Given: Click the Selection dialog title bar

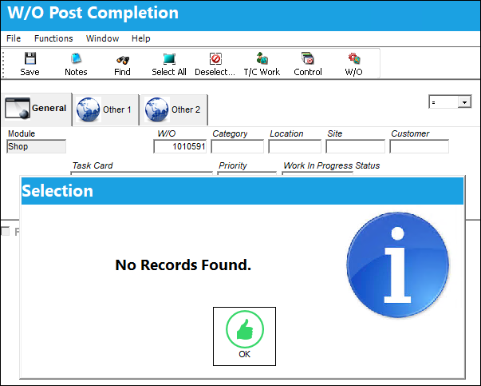Looking at the screenshot, I should pos(242,191).
